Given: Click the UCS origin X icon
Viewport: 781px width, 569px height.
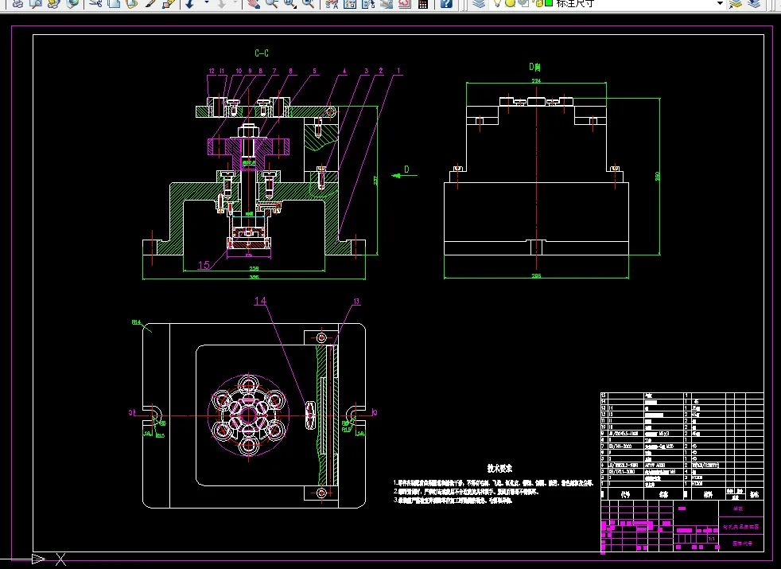Looking at the screenshot, I should [x=60, y=559].
